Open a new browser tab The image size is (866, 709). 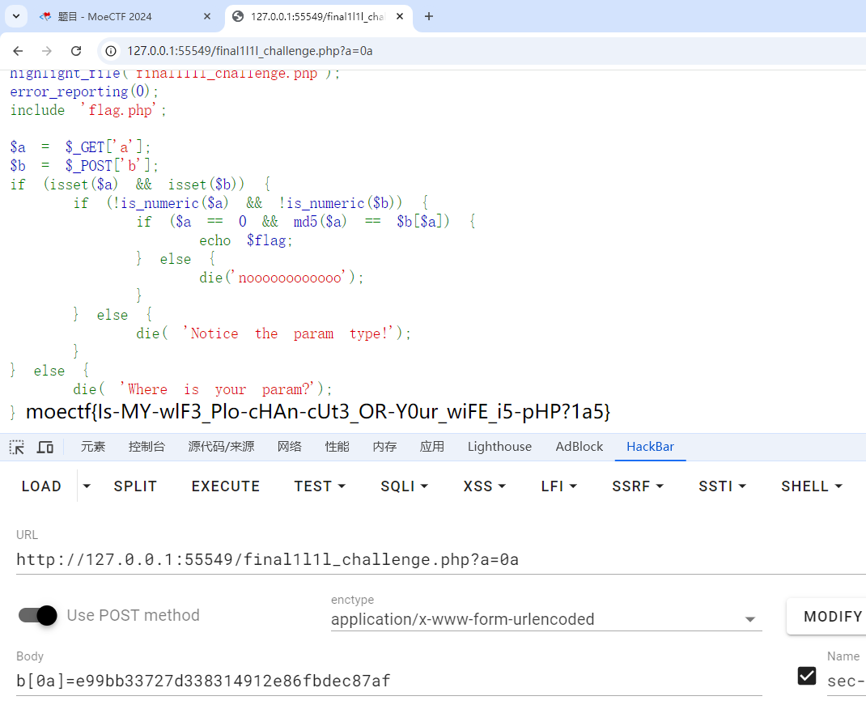[x=429, y=16]
